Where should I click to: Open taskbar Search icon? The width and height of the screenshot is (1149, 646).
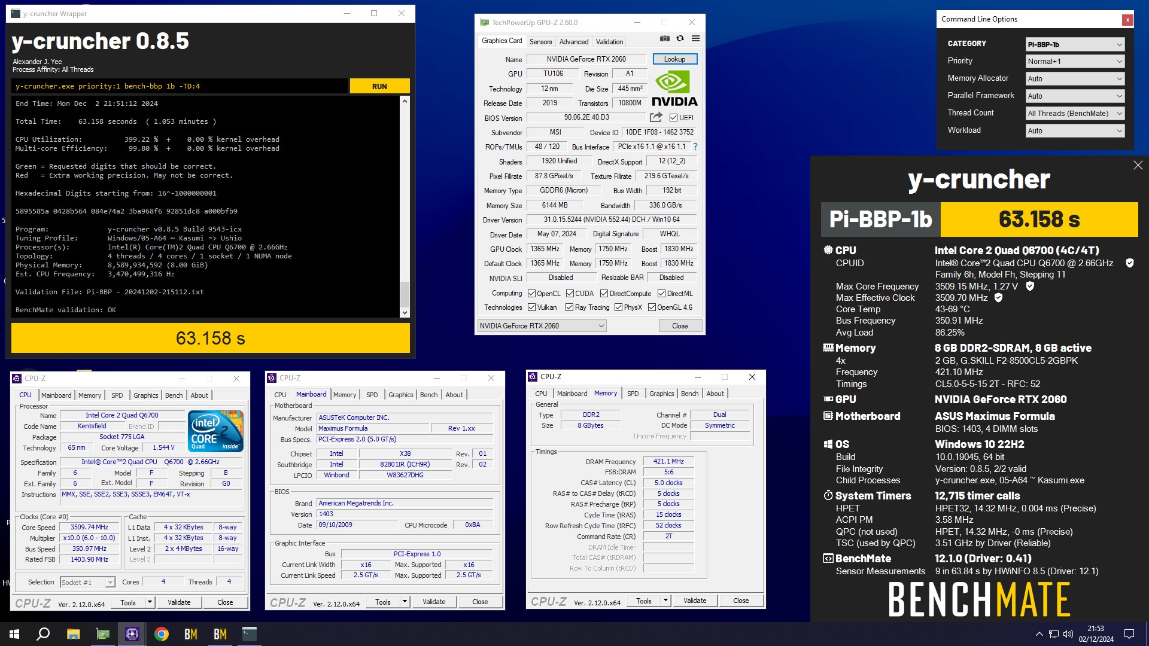point(43,634)
